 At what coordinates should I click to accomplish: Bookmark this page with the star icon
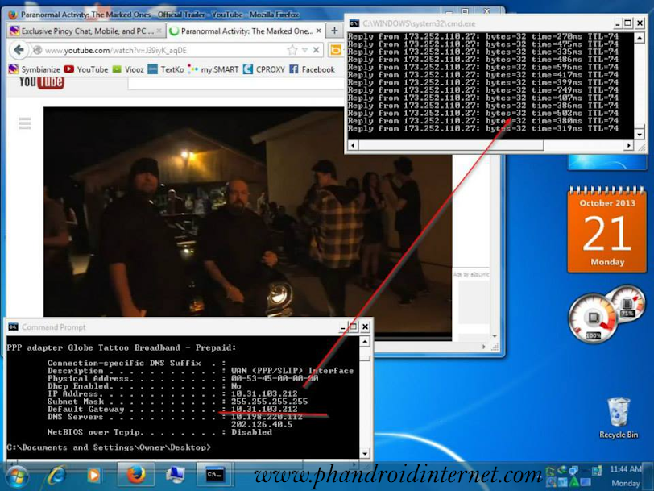292,51
